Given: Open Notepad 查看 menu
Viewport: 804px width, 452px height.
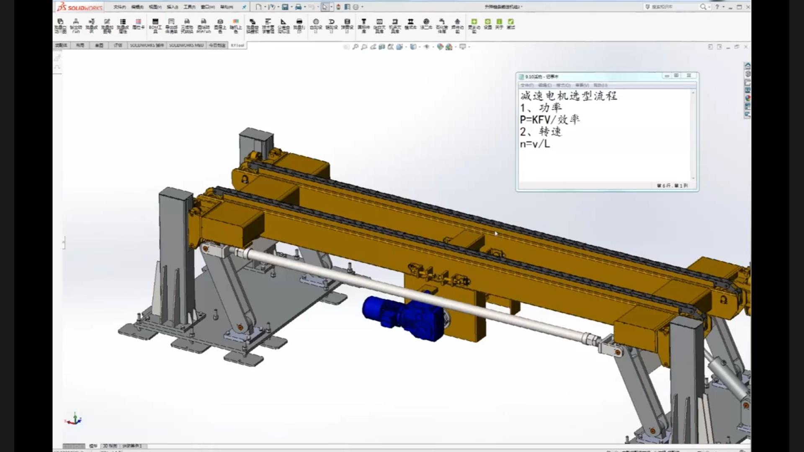Looking at the screenshot, I should pyautogui.click(x=582, y=85).
